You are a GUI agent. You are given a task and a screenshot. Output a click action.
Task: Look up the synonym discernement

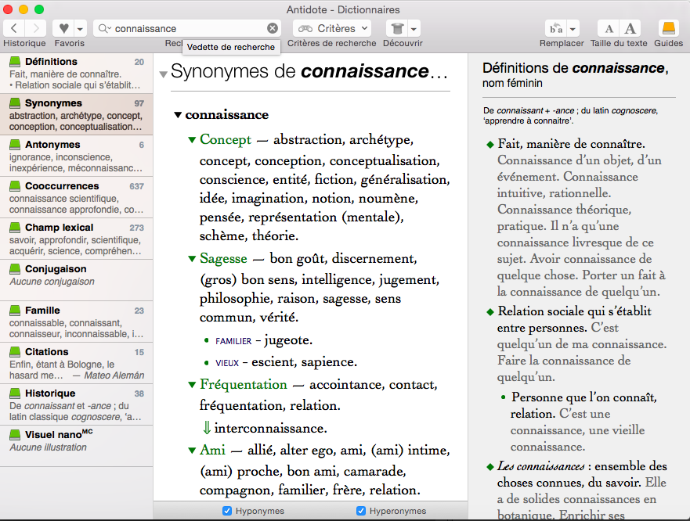374,258
